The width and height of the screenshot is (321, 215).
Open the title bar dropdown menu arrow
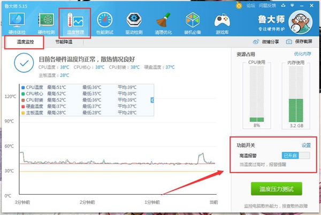click(292, 5)
